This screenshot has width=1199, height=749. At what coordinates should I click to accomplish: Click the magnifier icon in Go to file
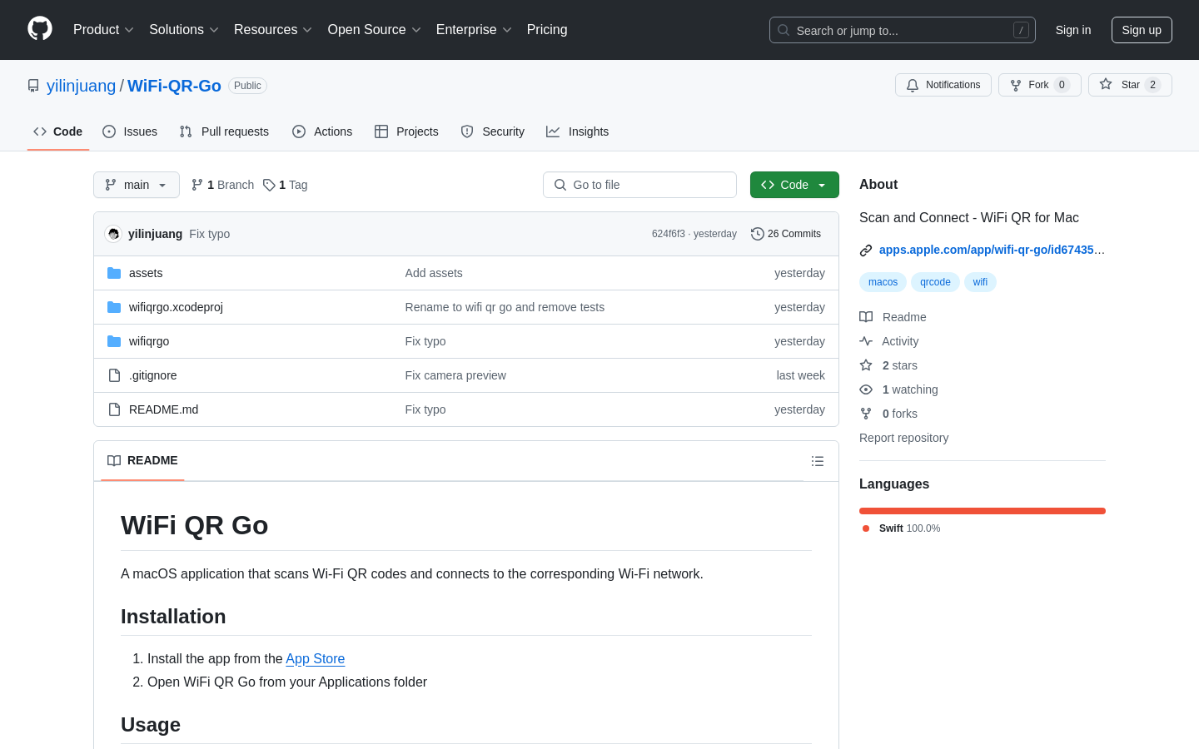[560, 185]
